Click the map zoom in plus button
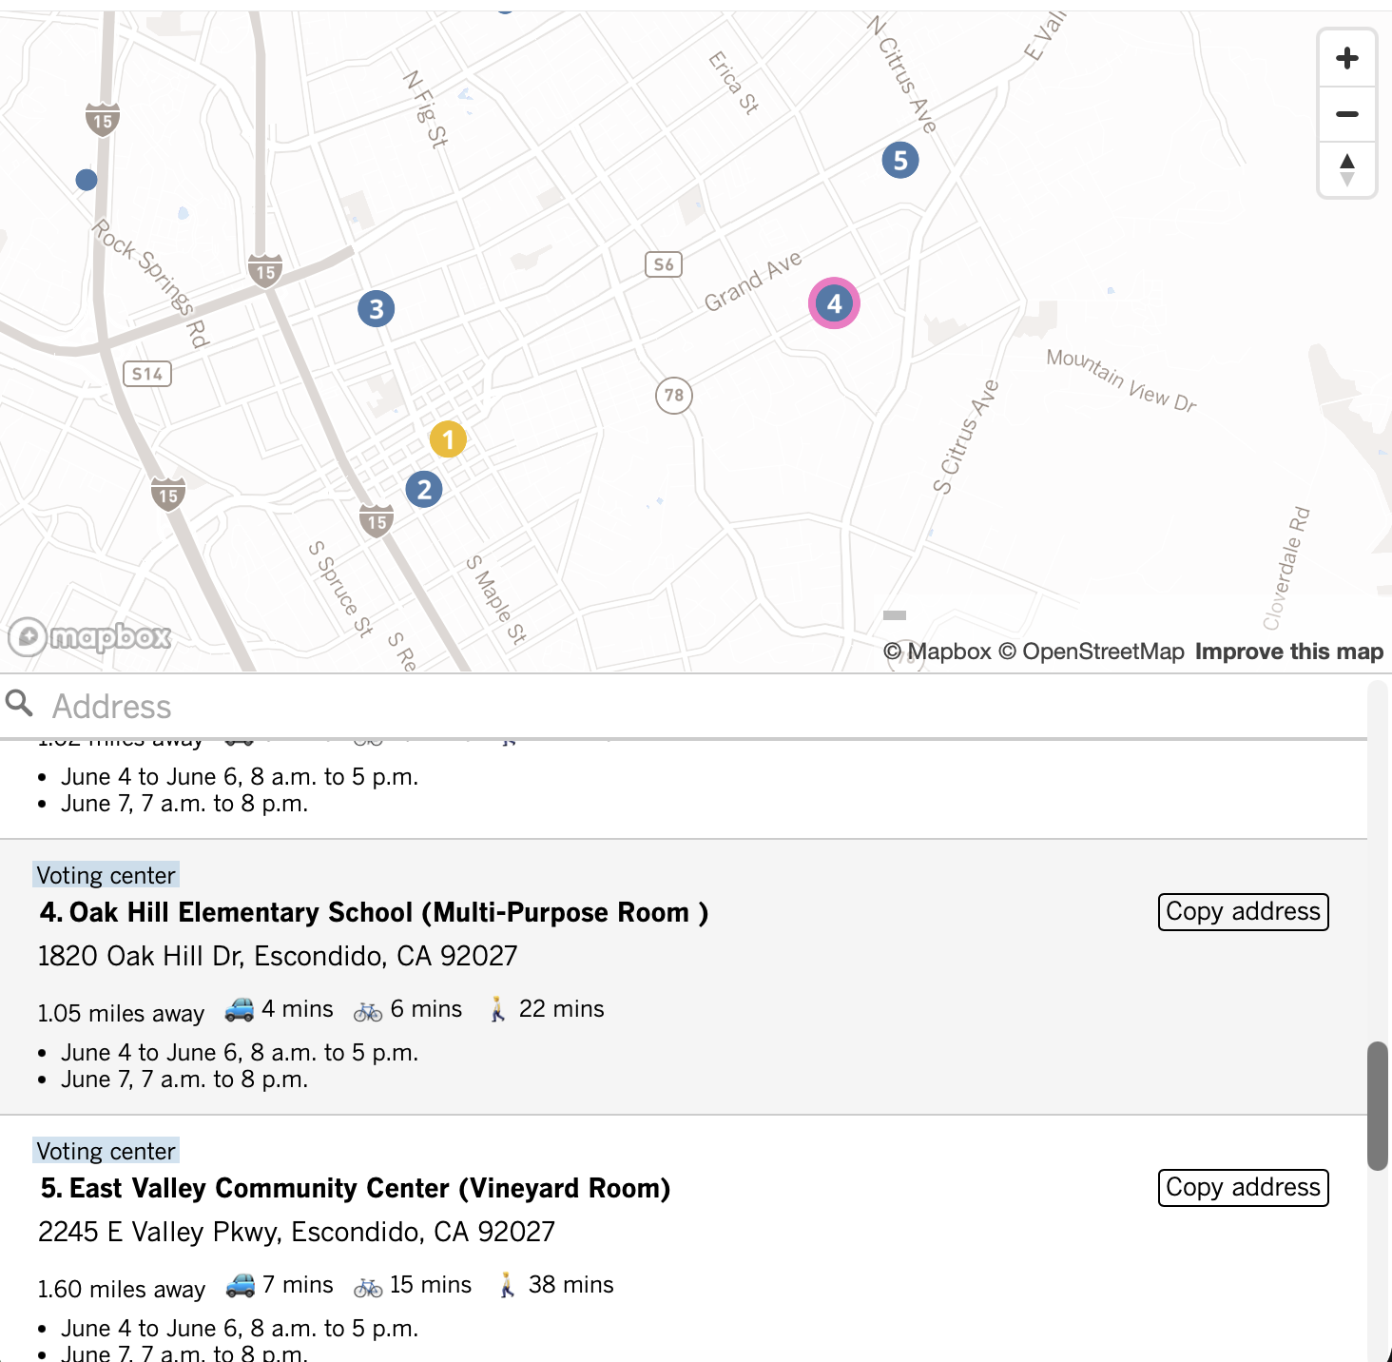 1346,59
